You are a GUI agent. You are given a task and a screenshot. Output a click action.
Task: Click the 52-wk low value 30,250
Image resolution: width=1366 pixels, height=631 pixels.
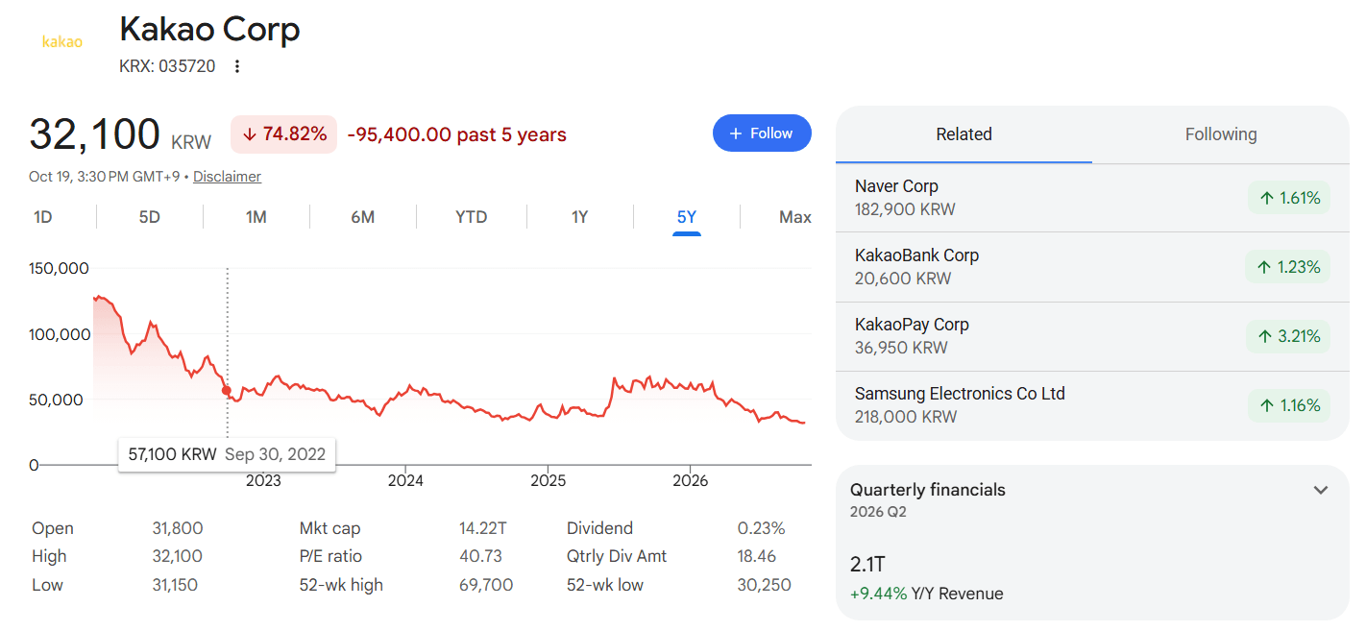765,585
